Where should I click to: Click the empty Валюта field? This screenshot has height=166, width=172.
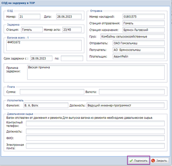coord(132,92)
